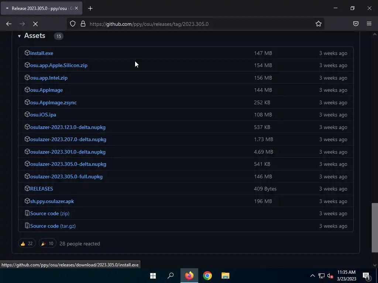Viewport: 378px width, 283px height.
Task: Click the 196 MB size of the apk
Action: [263, 202]
